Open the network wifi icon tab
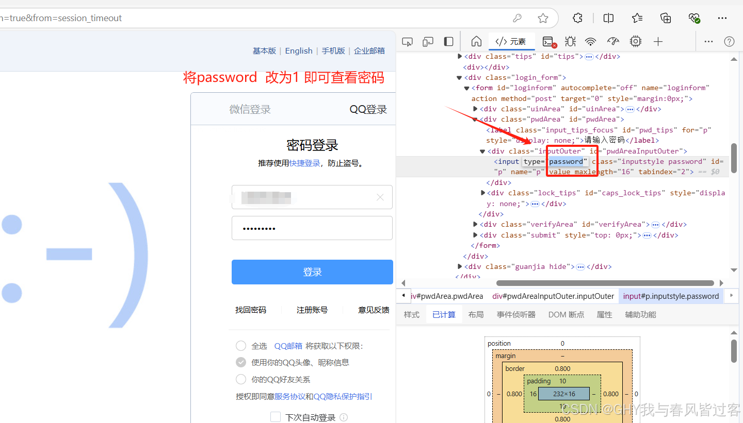The height and width of the screenshot is (423, 743). click(591, 42)
